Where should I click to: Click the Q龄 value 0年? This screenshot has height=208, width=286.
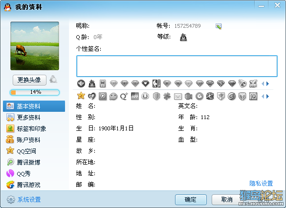click(x=98, y=37)
